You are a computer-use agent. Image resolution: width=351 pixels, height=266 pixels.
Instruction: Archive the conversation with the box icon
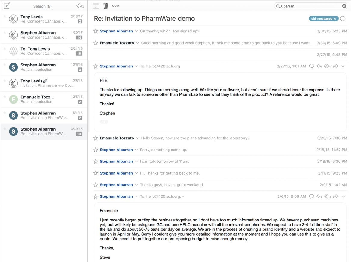(96, 6)
